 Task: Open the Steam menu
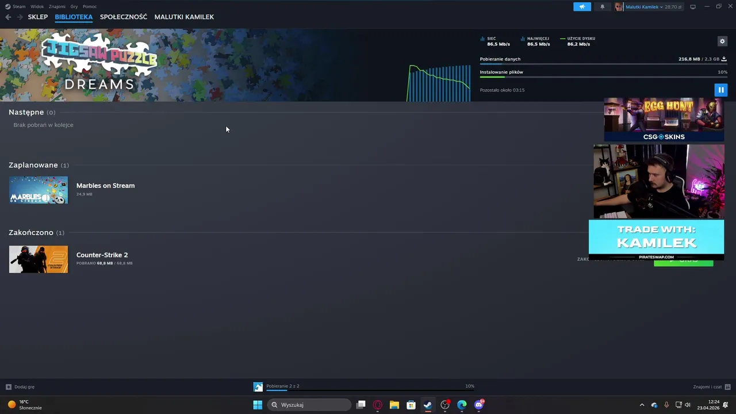click(x=18, y=7)
